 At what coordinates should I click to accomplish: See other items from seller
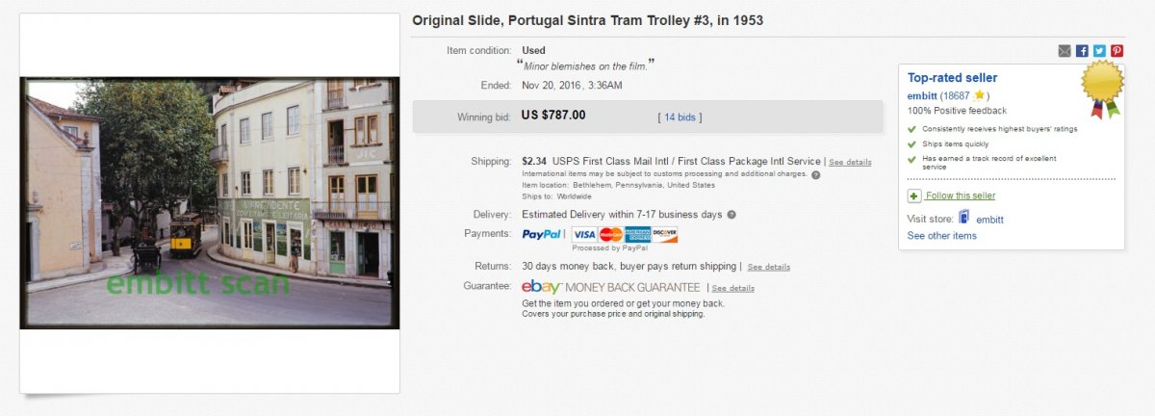click(941, 236)
